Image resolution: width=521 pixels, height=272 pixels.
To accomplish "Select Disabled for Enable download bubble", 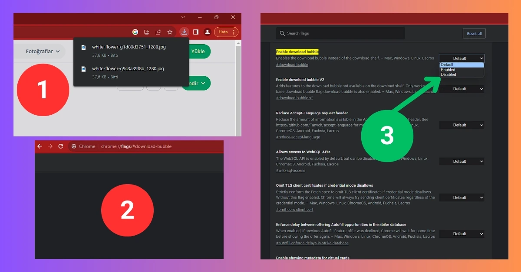I will 452,74.
